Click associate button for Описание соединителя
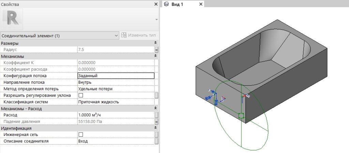This screenshot has height=153, width=349. coord(156,141)
